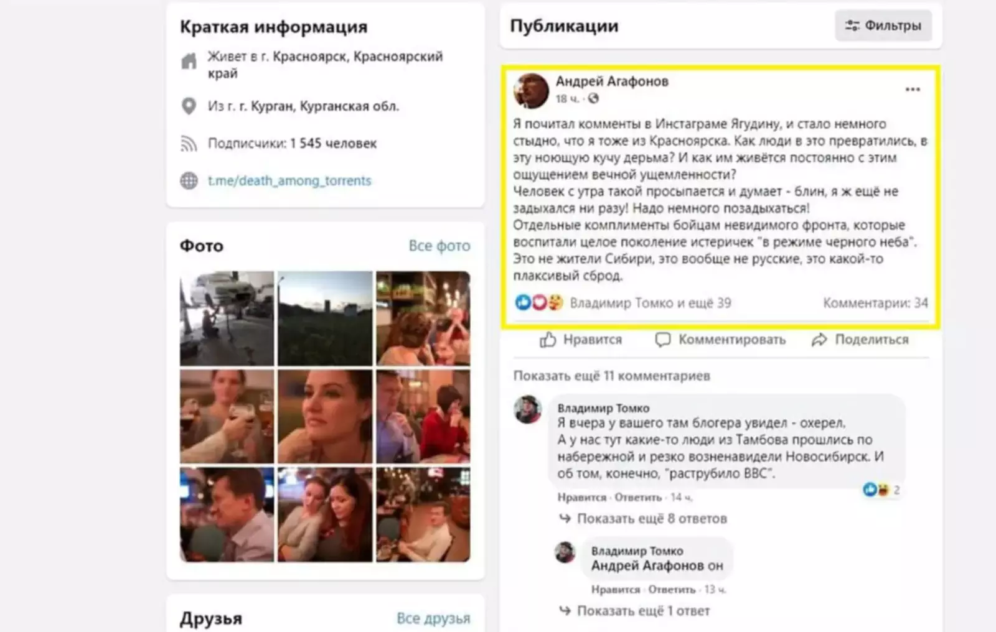Open the top-left car photo thumbnail
The height and width of the screenshot is (632, 996).
click(x=227, y=318)
